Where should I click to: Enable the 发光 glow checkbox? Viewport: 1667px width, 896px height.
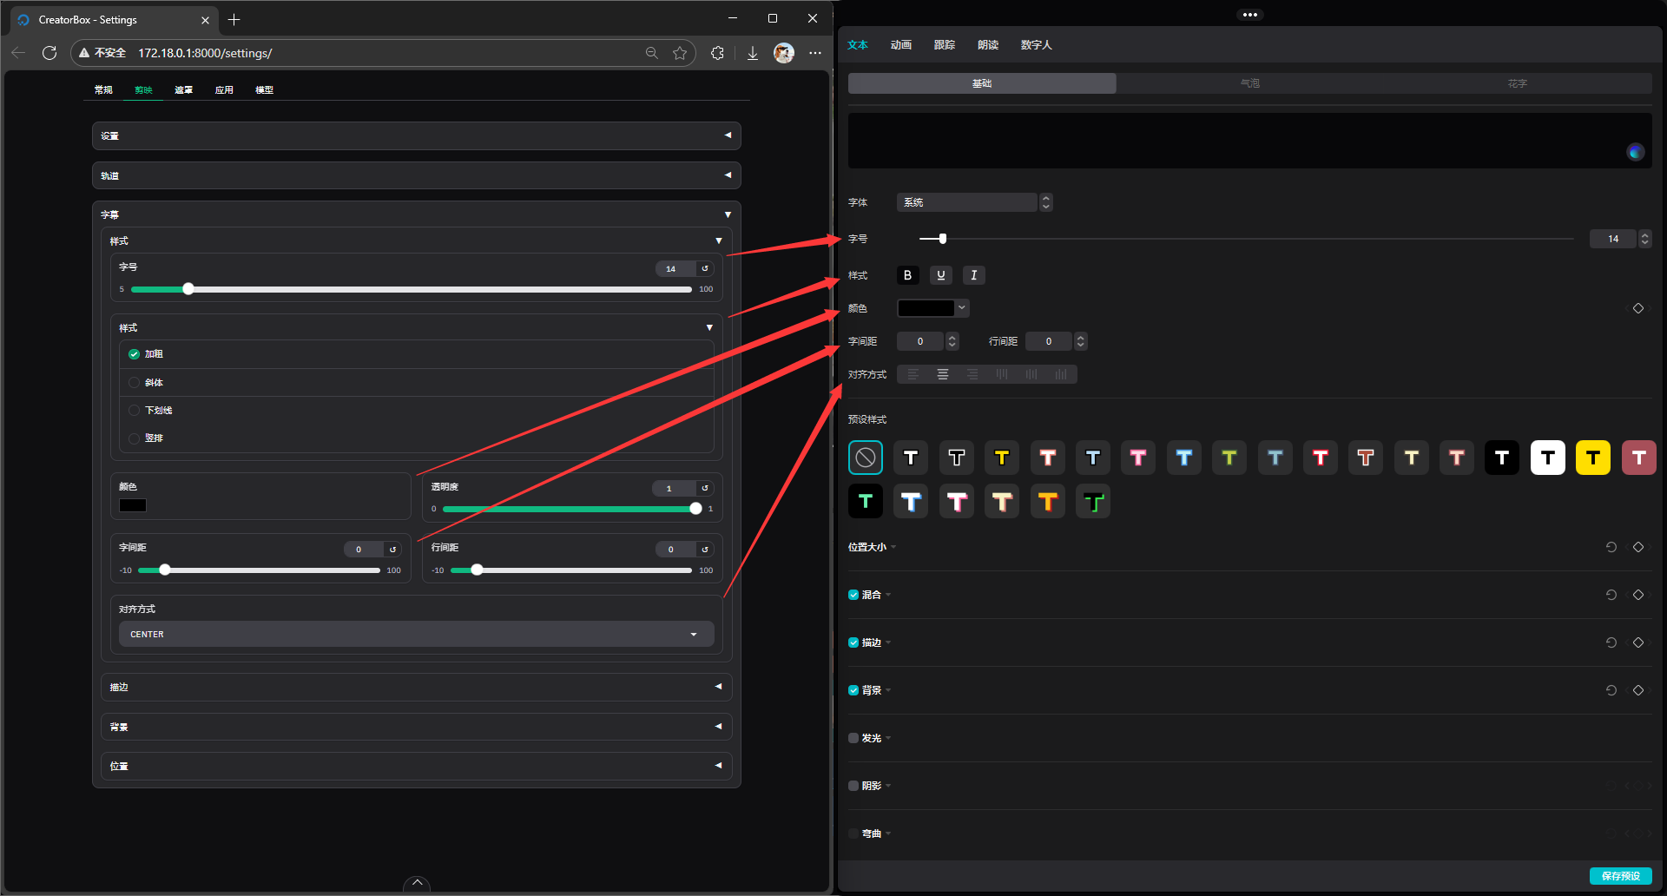point(853,738)
